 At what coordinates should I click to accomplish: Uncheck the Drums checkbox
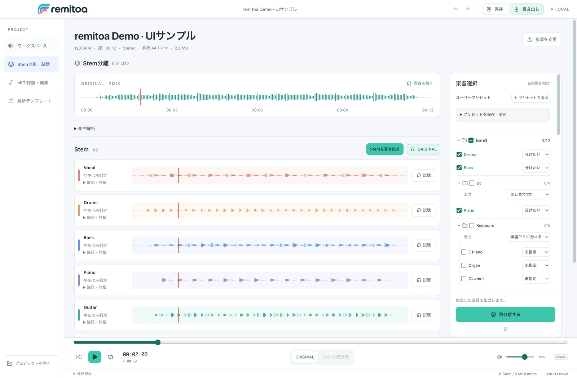click(459, 154)
